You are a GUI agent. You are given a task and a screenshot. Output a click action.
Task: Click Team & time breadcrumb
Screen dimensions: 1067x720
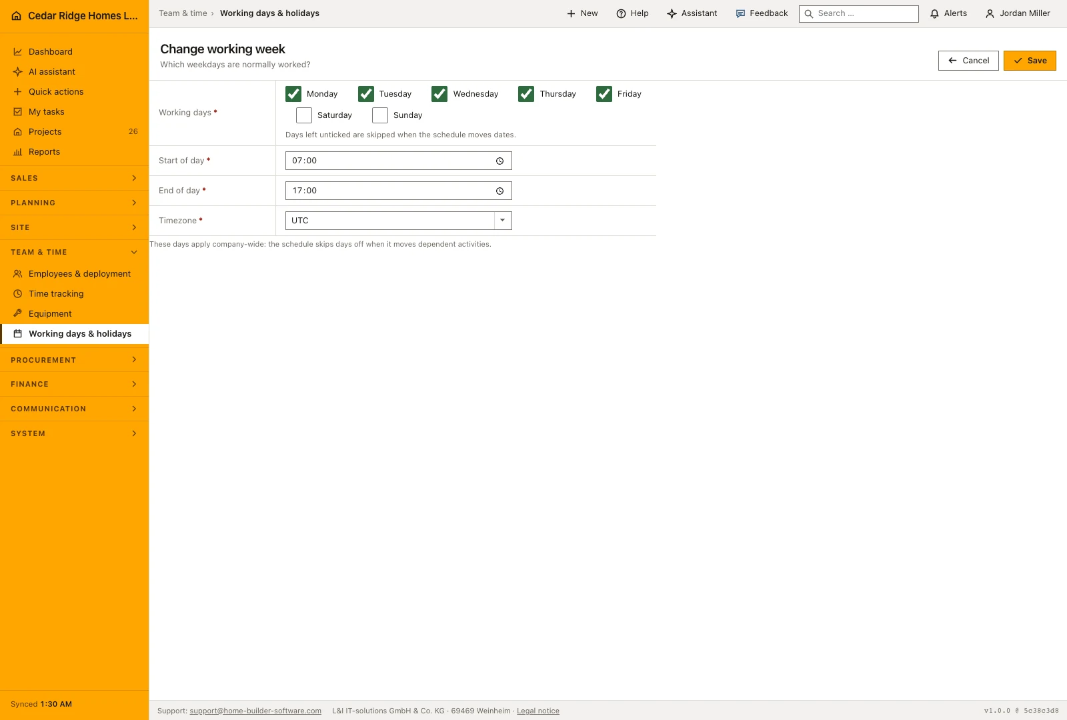point(183,13)
